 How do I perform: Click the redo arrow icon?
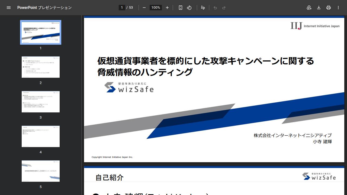click(224, 8)
